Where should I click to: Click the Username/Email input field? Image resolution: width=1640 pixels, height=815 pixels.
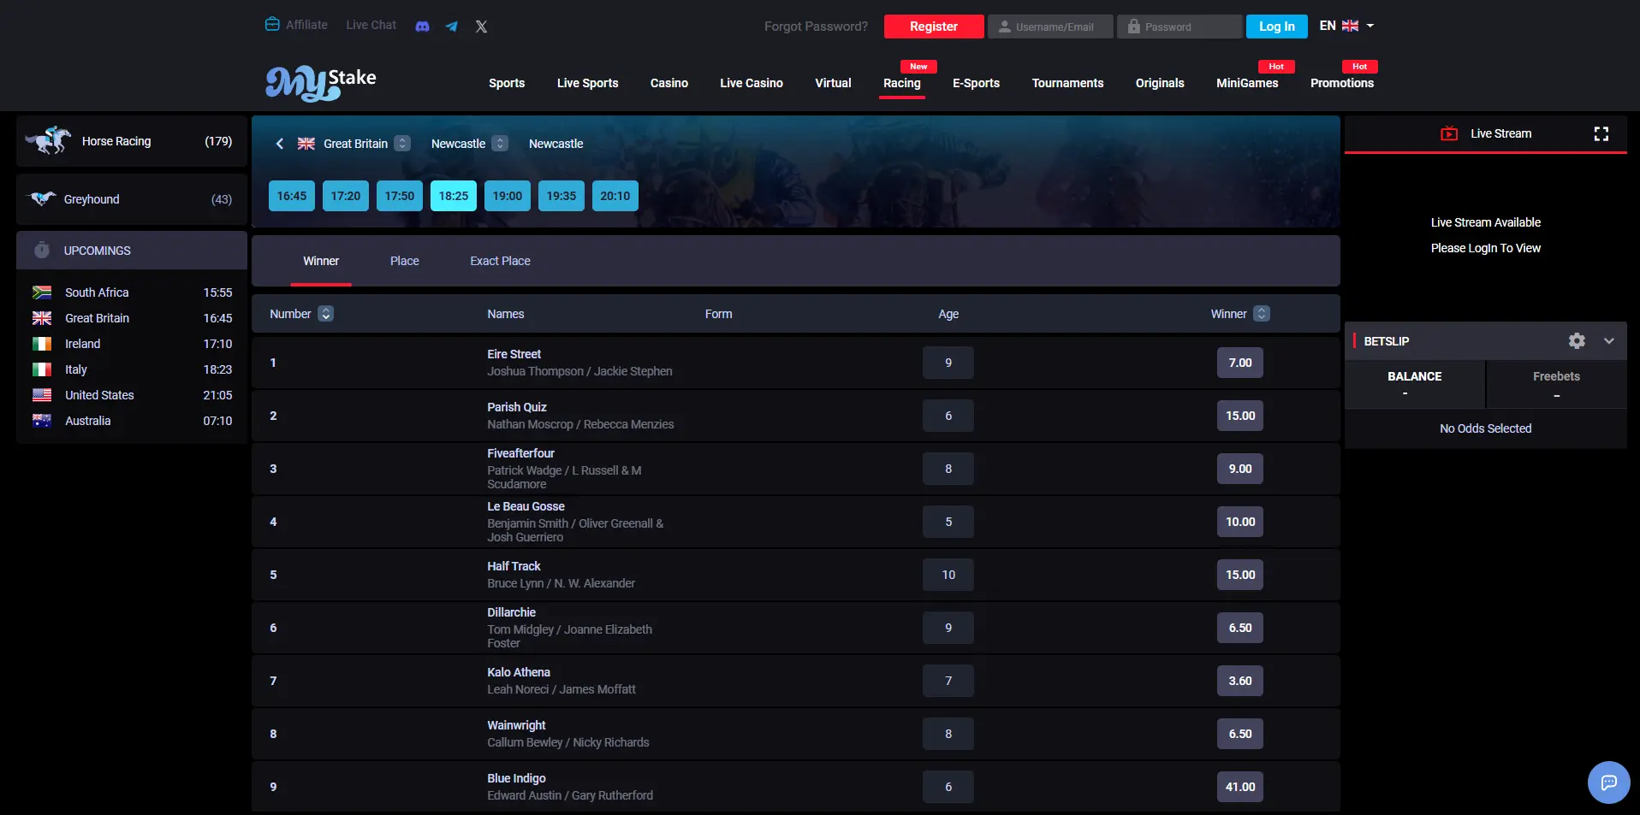[1051, 27]
